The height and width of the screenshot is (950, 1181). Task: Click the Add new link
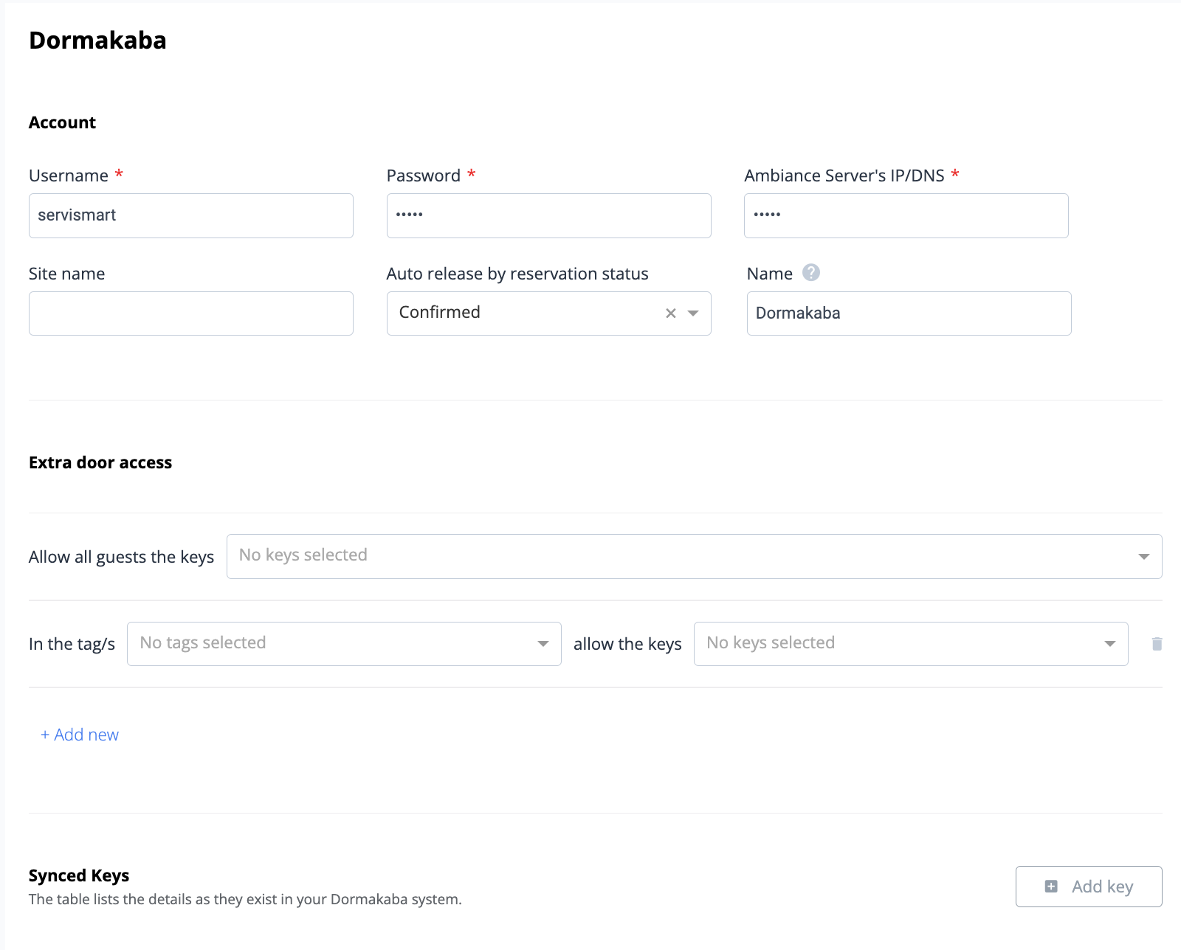pyautogui.click(x=79, y=734)
